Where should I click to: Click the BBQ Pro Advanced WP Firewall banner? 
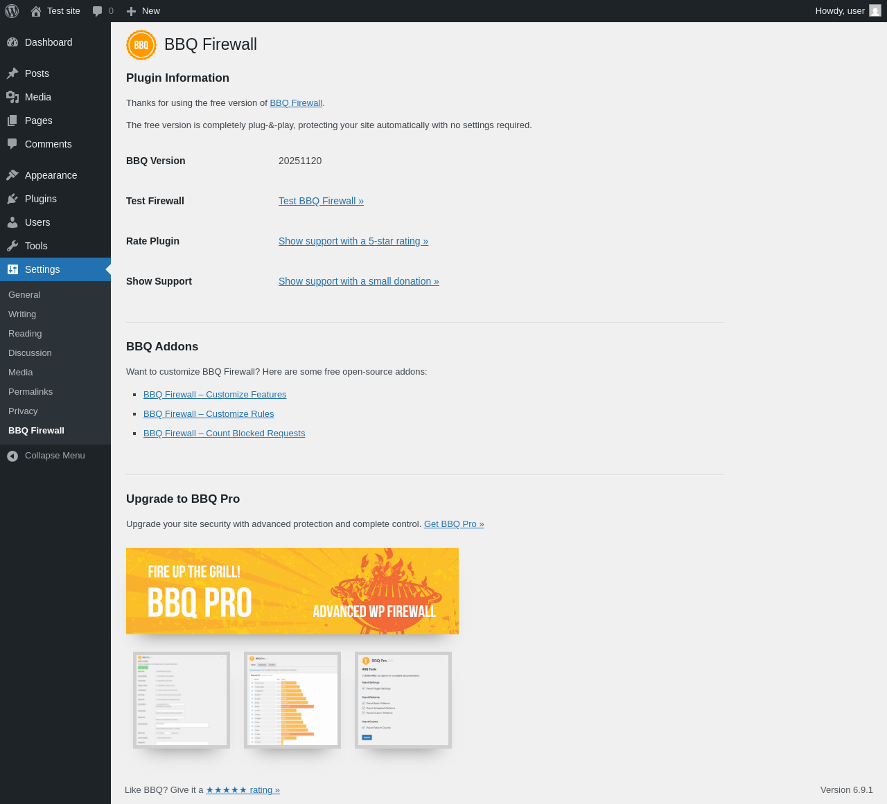point(292,591)
